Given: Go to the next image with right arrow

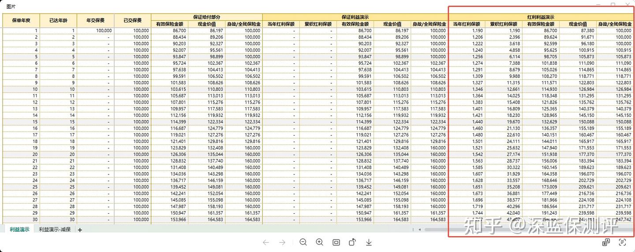Looking at the screenshot, I should (x=282, y=242).
